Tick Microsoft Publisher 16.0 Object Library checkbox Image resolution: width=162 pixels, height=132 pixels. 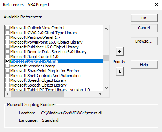point(8,47)
